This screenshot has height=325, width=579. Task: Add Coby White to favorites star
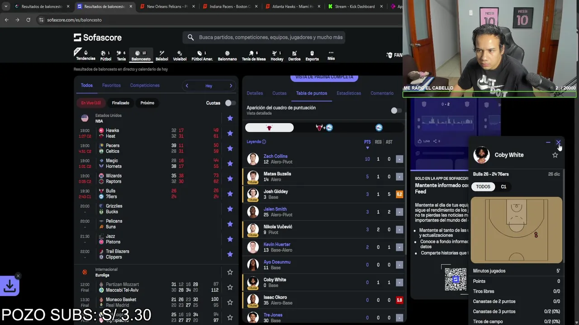click(555, 155)
